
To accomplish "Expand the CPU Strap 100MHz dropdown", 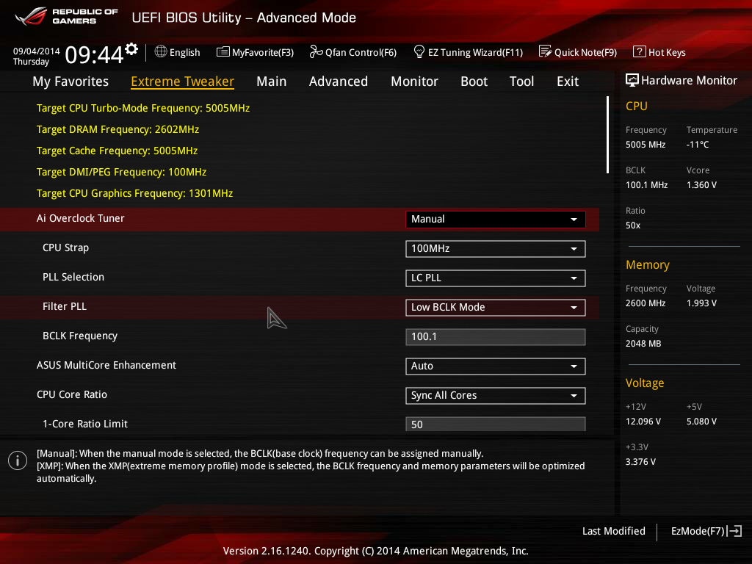I will [496, 248].
